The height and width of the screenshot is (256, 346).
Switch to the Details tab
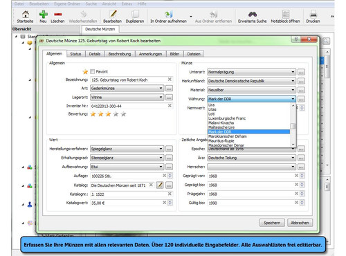tap(95, 54)
